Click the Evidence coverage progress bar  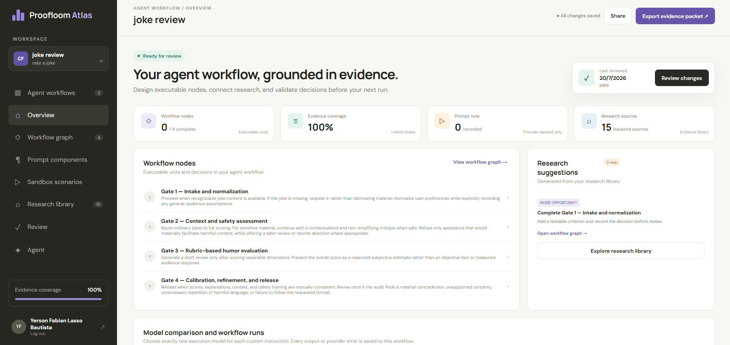[x=58, y=299]
